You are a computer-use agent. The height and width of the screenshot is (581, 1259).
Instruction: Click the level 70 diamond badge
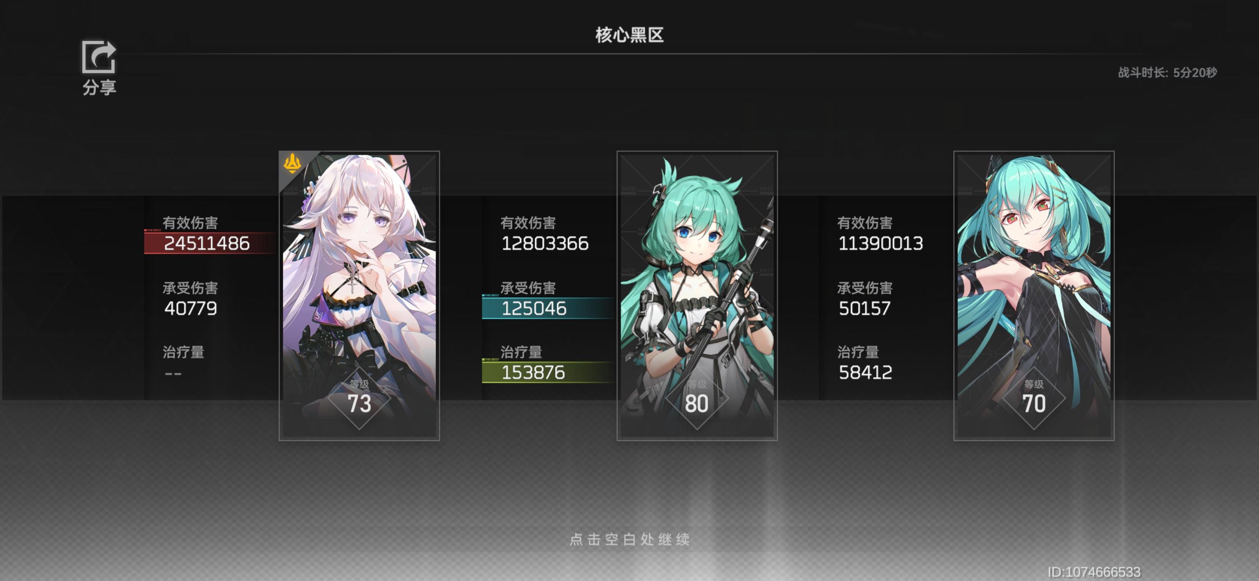(1034, 399)
